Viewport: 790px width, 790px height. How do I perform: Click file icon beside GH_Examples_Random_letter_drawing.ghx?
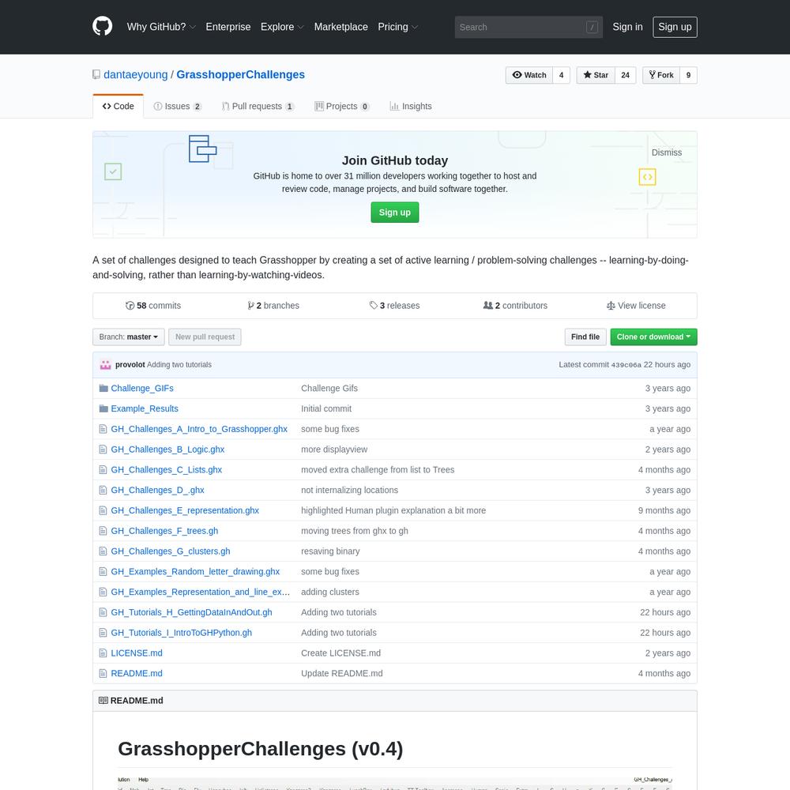(x=103, y=571)
